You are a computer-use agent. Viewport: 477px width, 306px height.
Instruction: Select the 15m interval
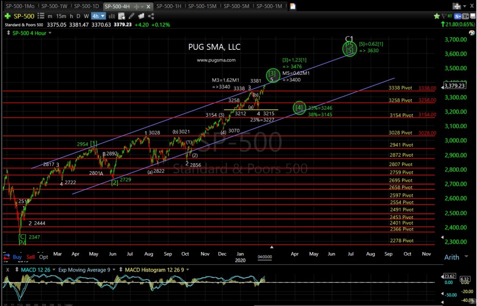(61, 16)
